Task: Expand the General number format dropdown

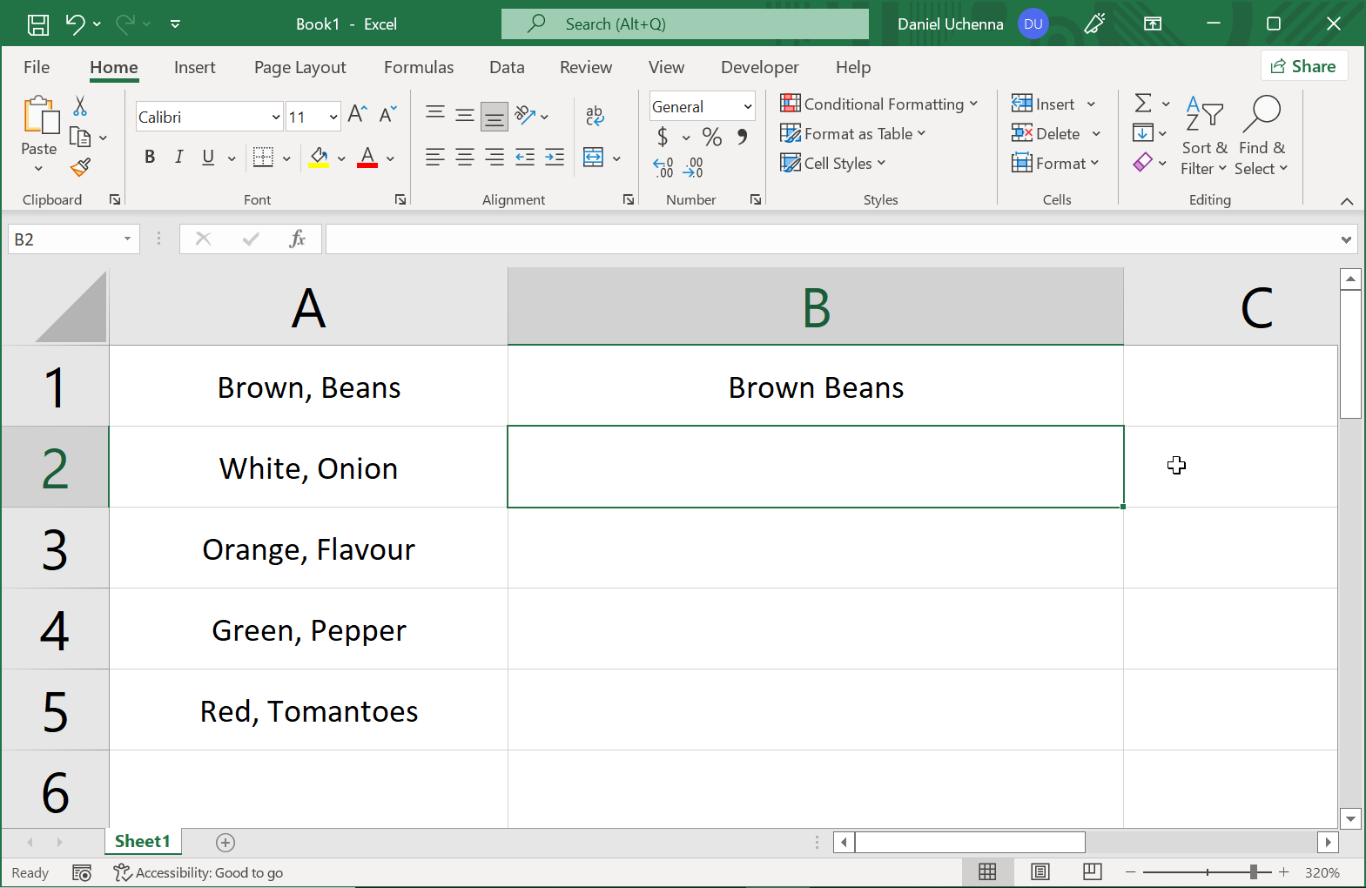Action: point(747,106)
